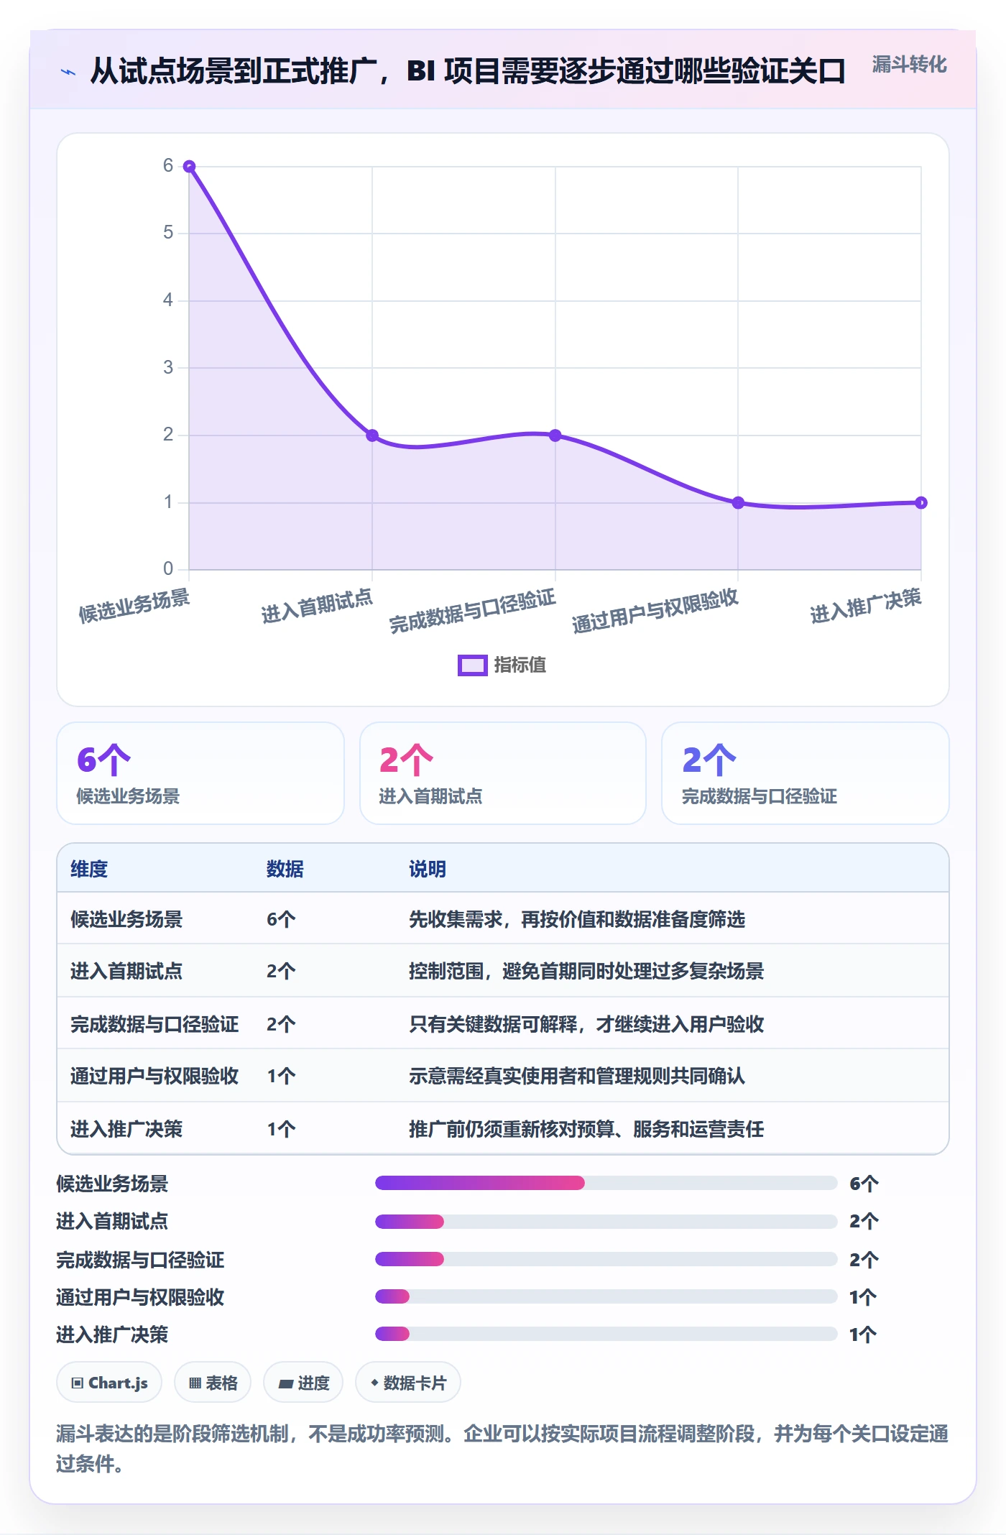Select the 完成数据与口径验证 table row cell
This screenshot has height=1535, width=1006.
tap(154, 1024)
